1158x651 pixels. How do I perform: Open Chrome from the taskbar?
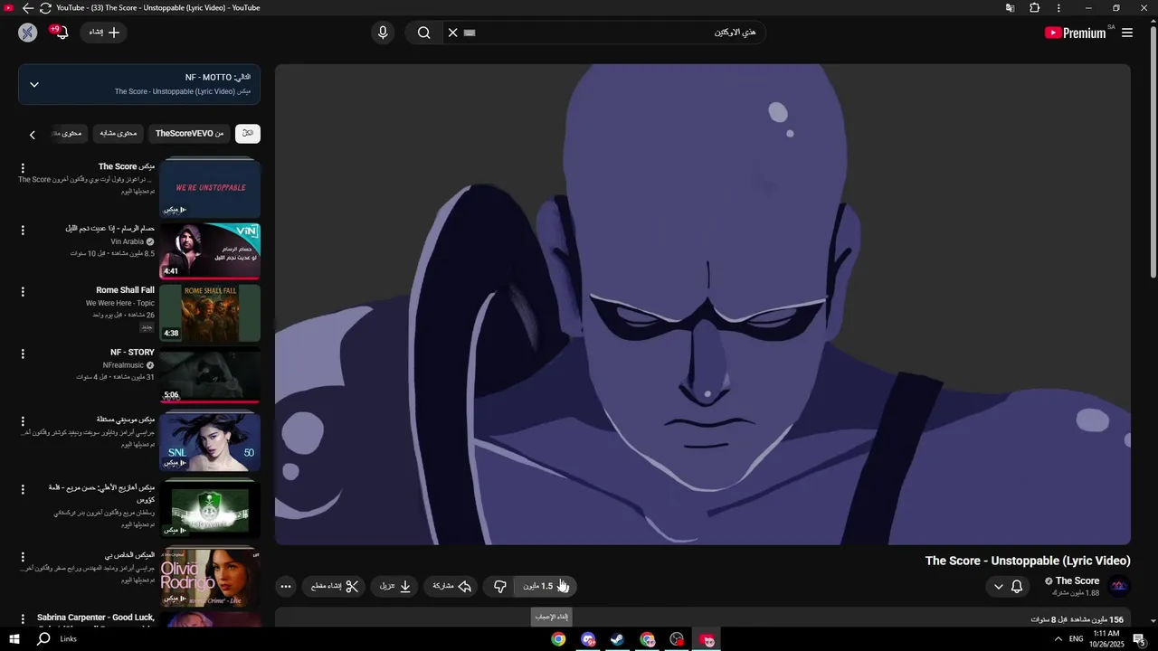click(x=558, y=639)
